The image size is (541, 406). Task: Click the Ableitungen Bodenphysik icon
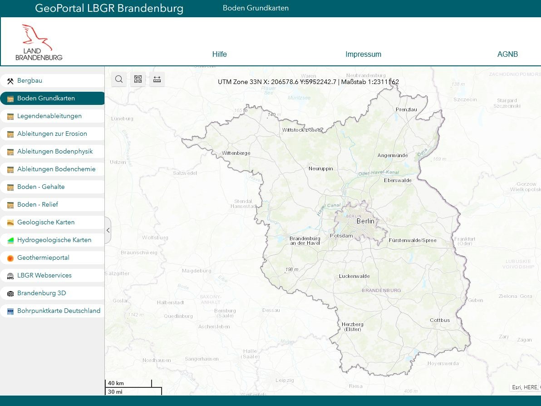pyautogui.click(x=10, y=152)
